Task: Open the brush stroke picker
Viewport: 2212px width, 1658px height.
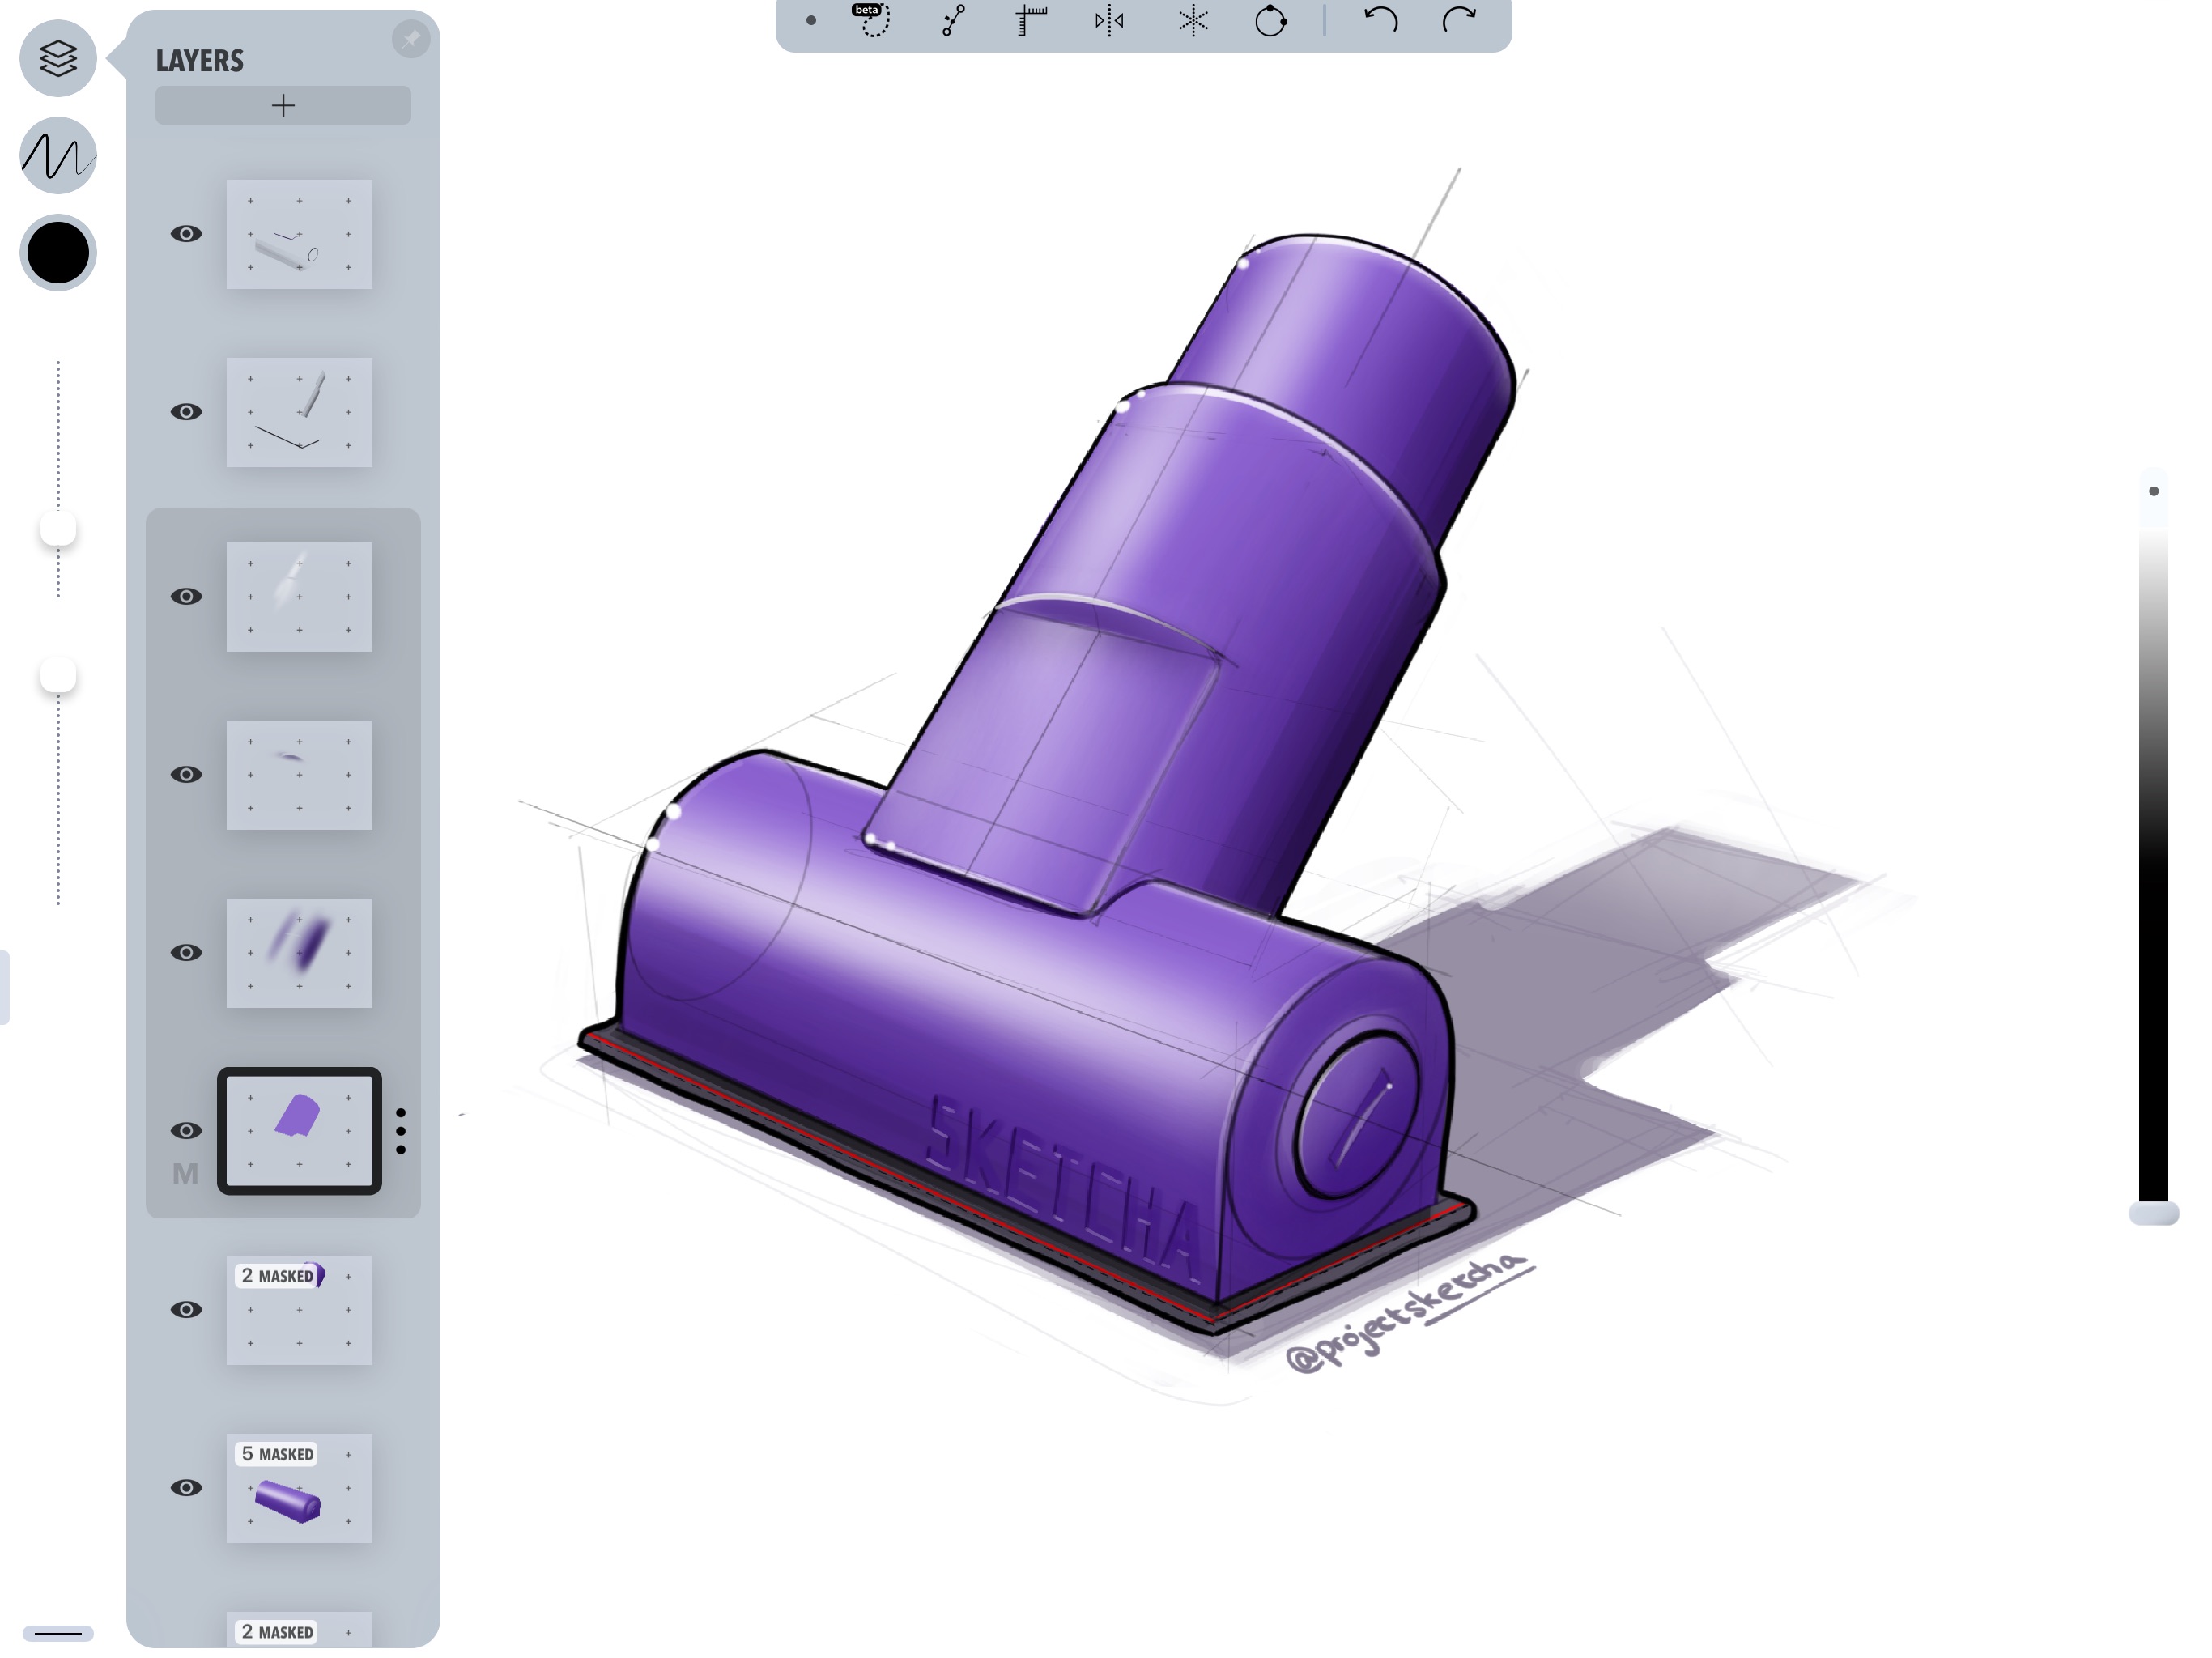Action: click(58, 155)
